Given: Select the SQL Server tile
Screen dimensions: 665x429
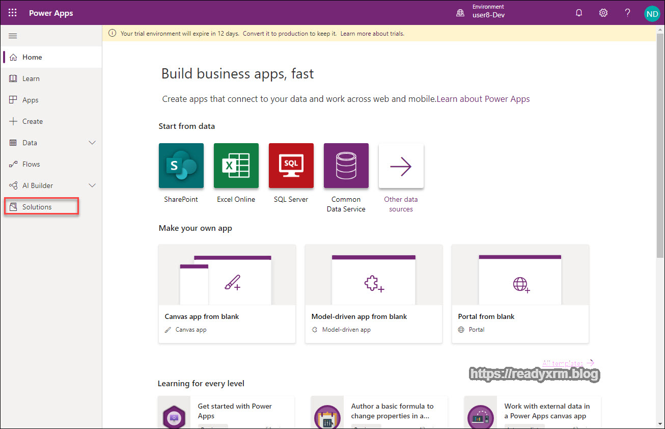Looking at the screenshot, I should 291,166.
